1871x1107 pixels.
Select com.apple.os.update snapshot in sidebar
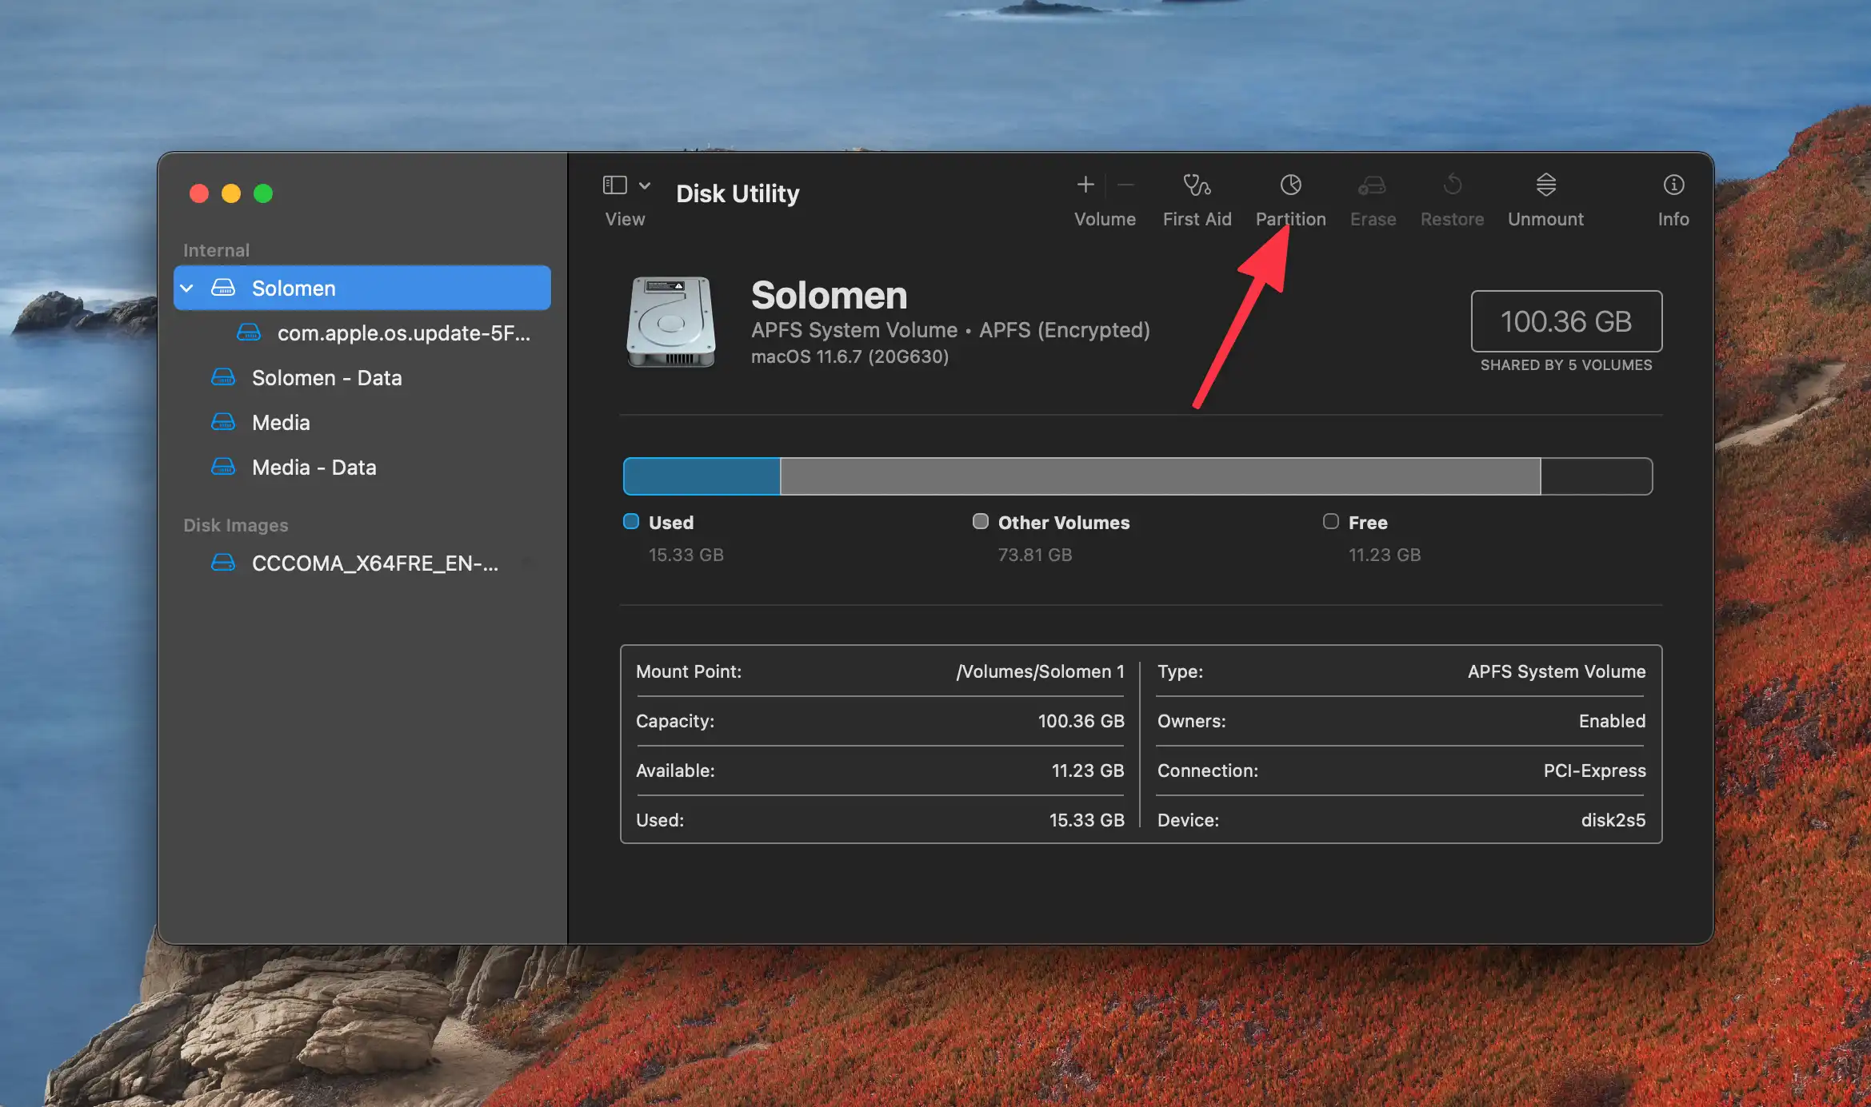coord(362,332)
